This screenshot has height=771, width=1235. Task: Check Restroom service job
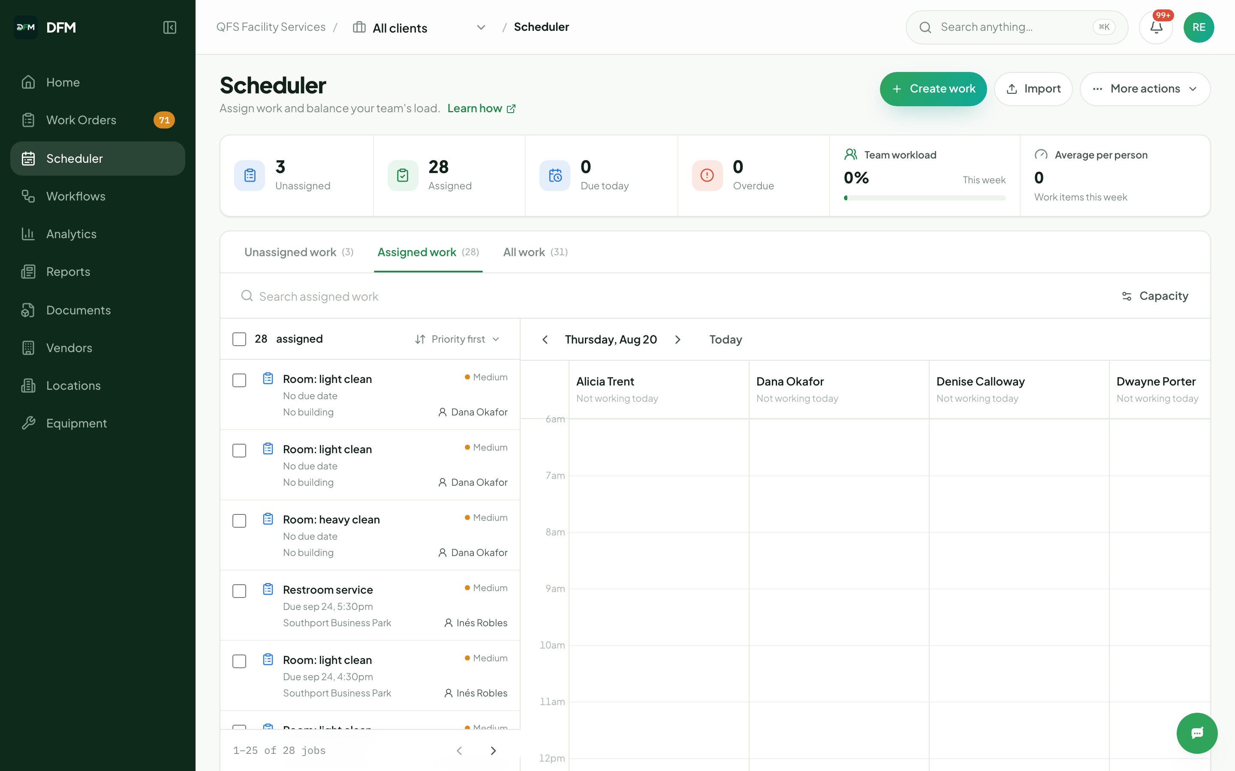239,591
